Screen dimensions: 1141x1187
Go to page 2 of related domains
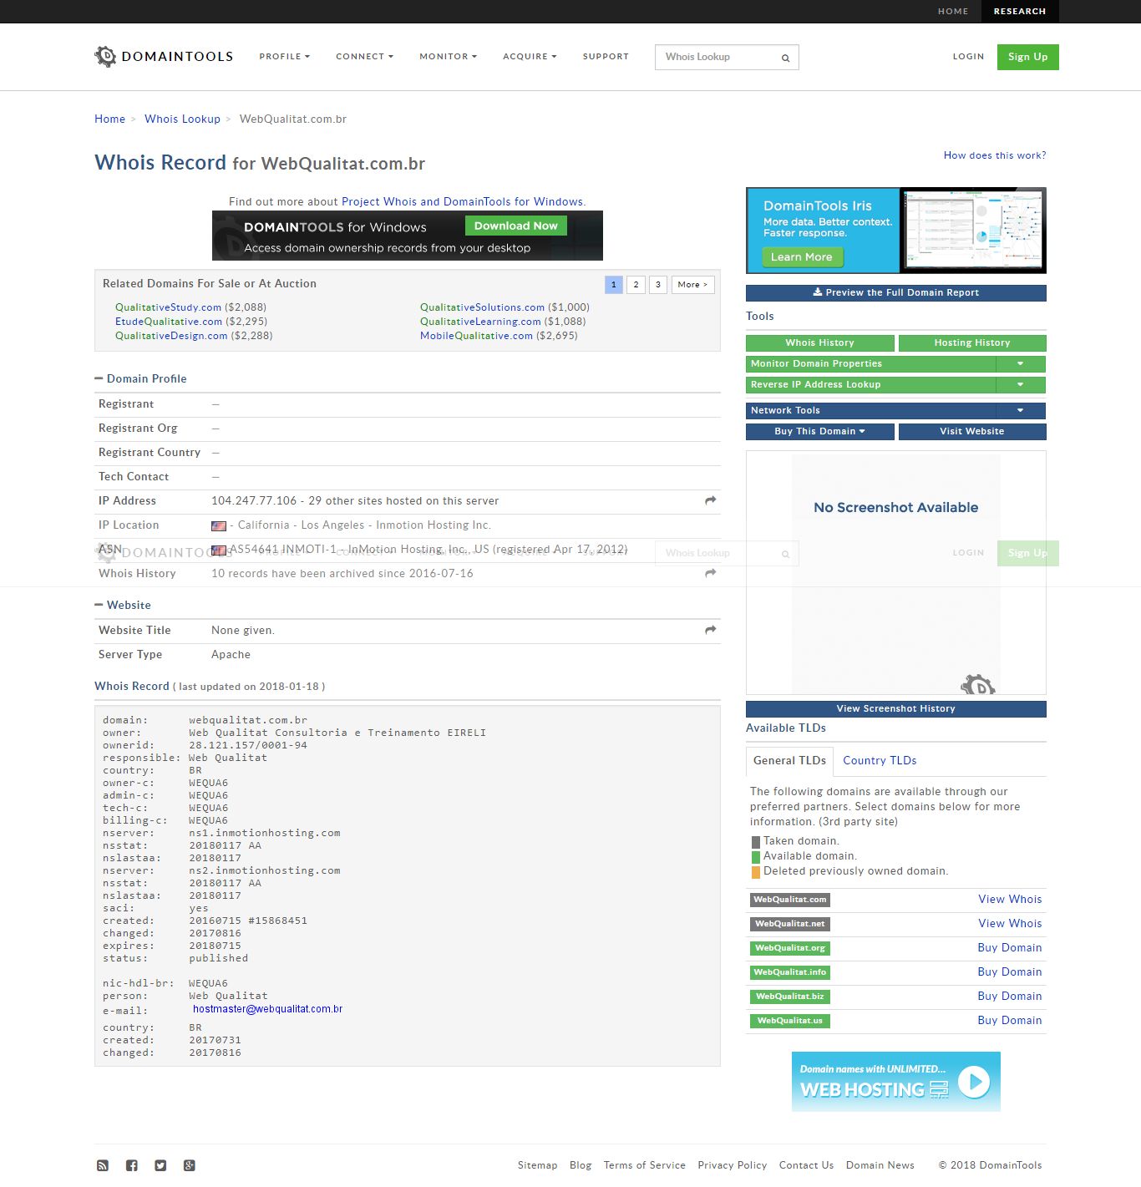(636, 285)
